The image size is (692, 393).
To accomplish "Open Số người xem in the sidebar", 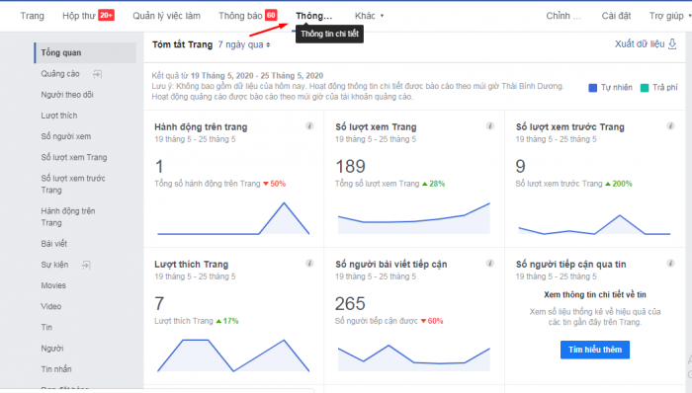I will coord(66,136).
